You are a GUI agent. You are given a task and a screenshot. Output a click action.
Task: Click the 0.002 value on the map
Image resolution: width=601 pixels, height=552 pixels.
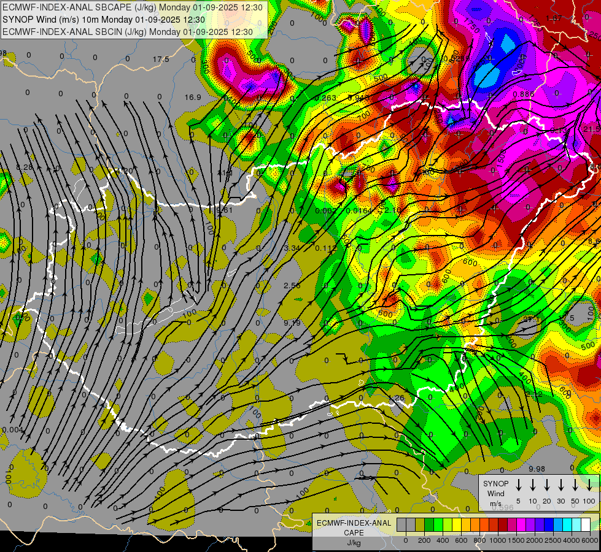(325, 211)
